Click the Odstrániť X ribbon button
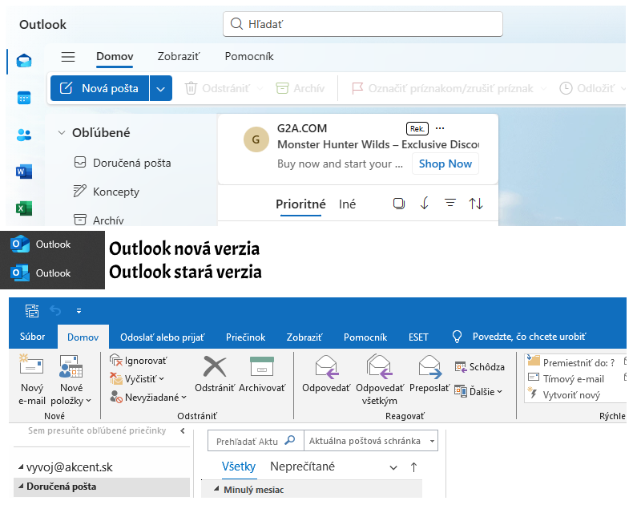Screen dimensions: 641x521 (x=215, y=374)
